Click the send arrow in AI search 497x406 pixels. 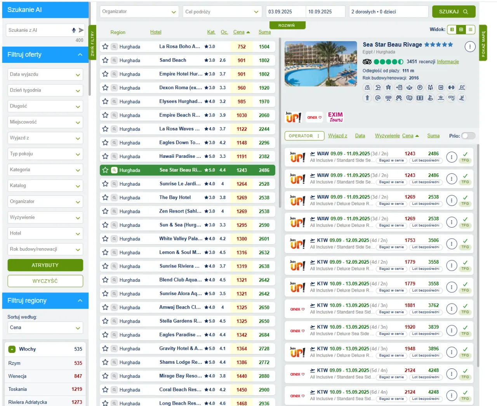point(81,30)
